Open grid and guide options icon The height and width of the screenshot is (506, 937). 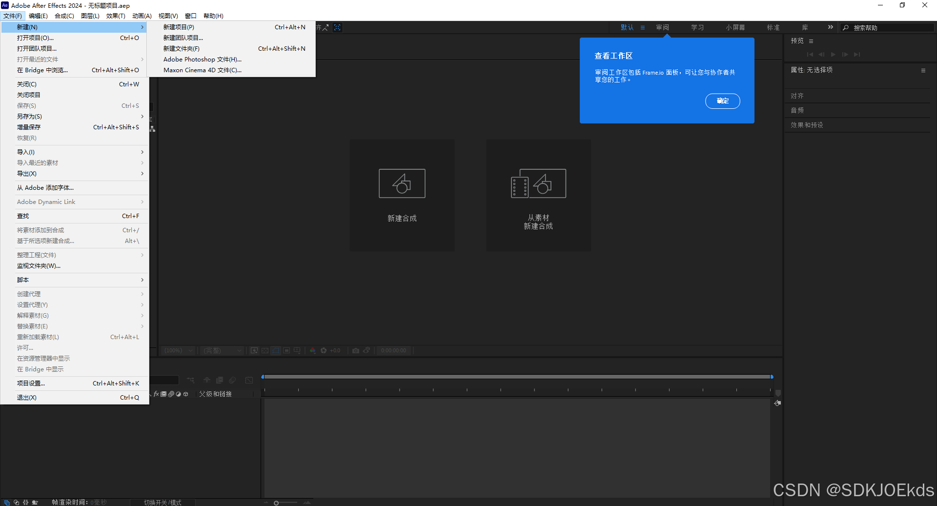point(297,350)
